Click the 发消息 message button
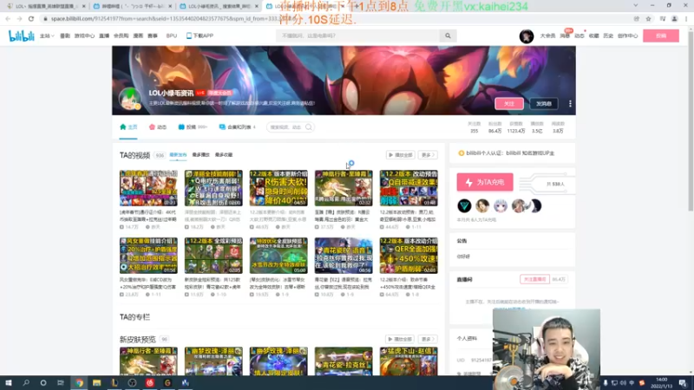 [x=544, y=103]
